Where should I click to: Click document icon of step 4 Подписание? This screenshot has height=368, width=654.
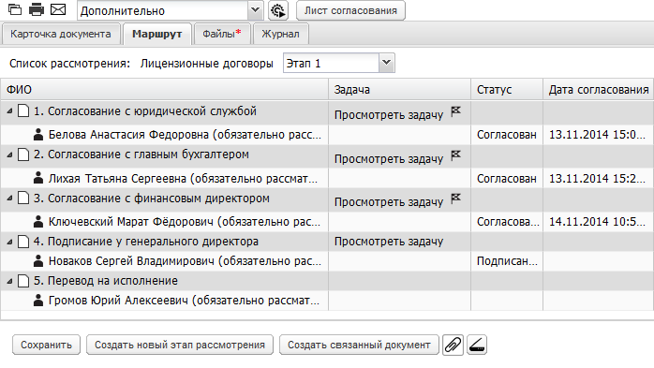[x=23, y=242]
